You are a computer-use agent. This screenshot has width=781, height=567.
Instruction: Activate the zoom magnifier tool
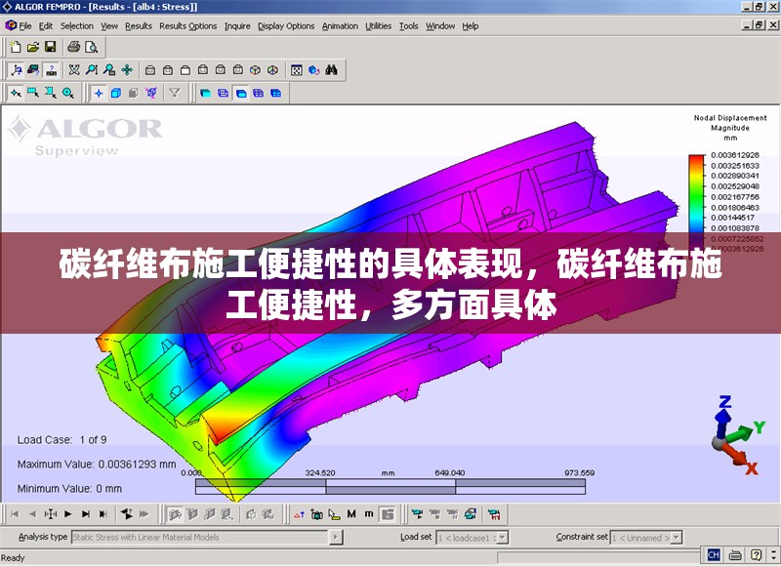point(92,70)
